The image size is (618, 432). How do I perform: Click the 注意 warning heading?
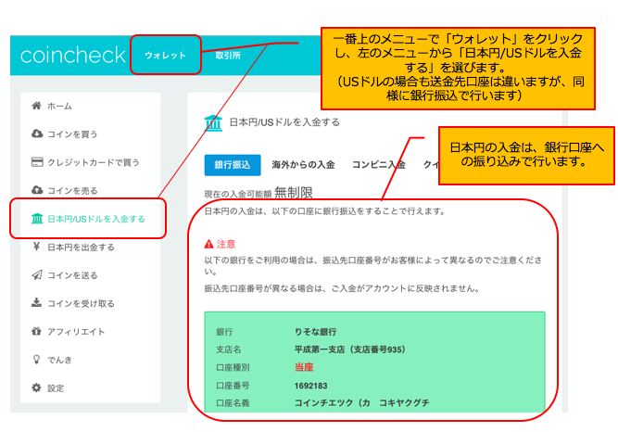pyautogui.click(x=226, y=244)
